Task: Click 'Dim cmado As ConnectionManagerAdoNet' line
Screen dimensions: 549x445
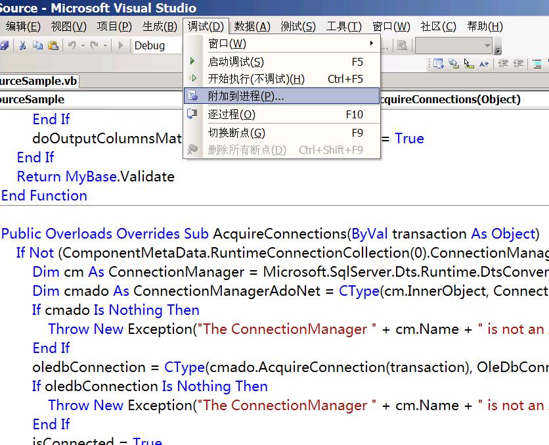Action: click(290, 291)
